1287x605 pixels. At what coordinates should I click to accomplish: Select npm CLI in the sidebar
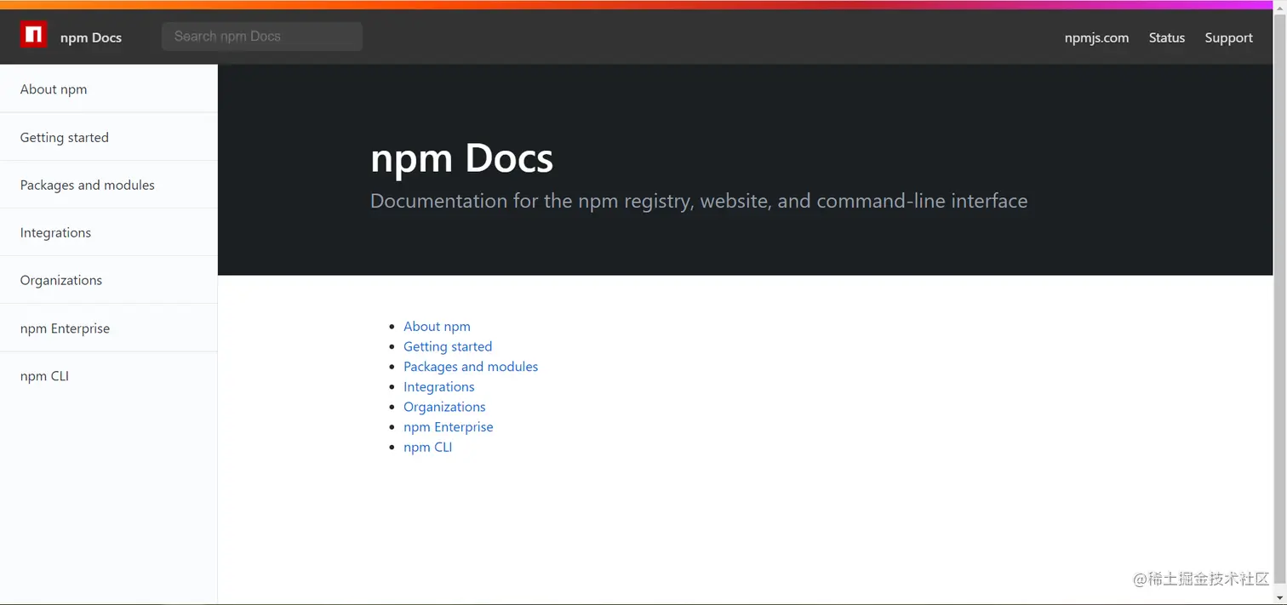(109, 375)
